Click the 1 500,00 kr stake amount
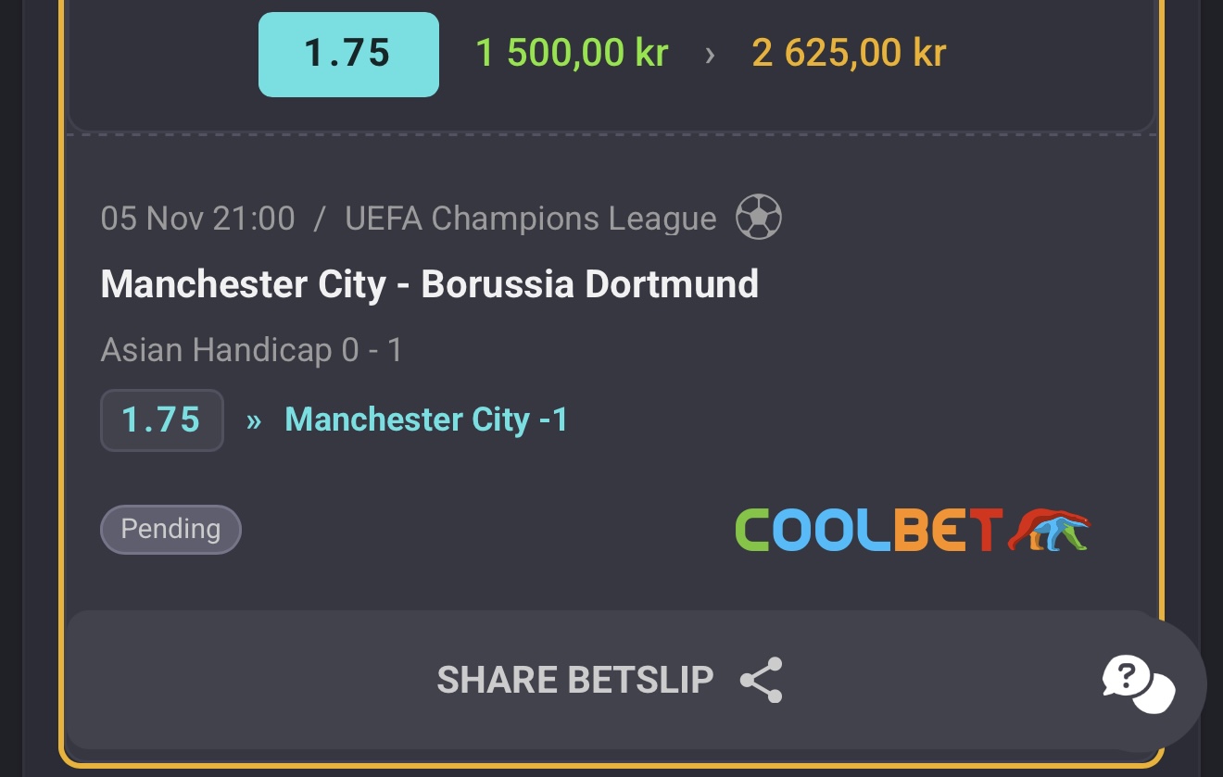Image resolution: width=1223 pixels, height=777 pixels. point(572,54)
